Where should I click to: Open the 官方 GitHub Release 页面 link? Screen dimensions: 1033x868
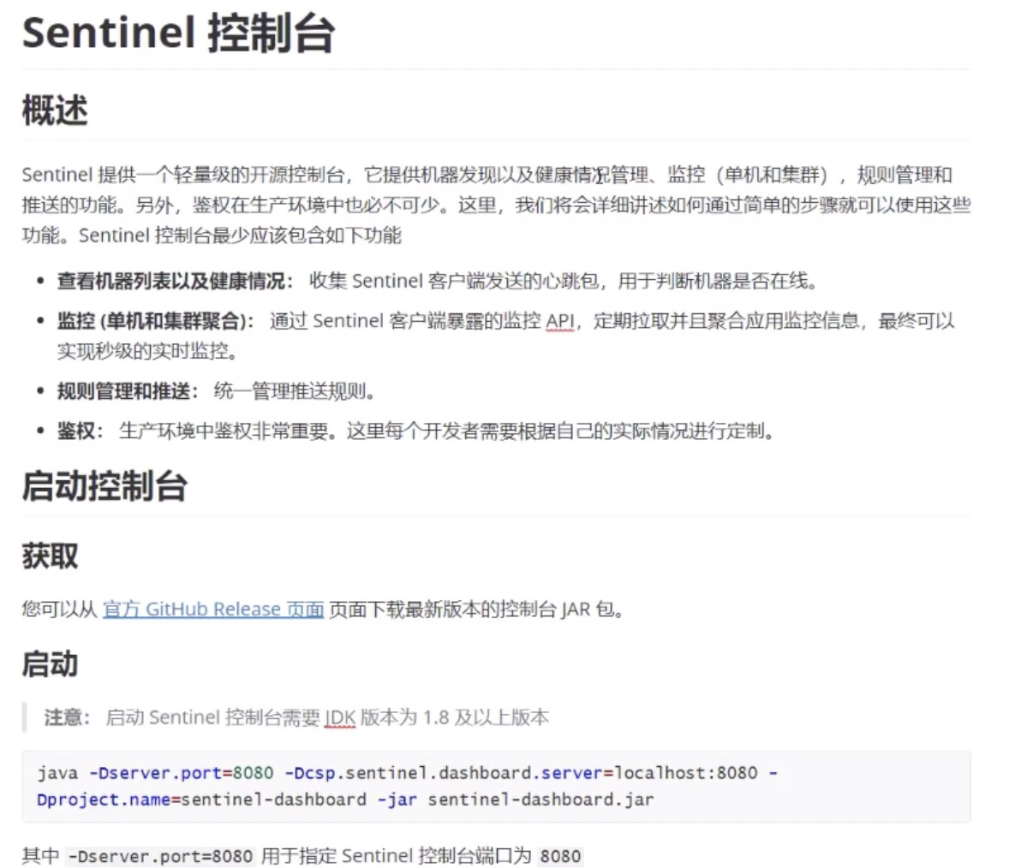coord(212,609)
